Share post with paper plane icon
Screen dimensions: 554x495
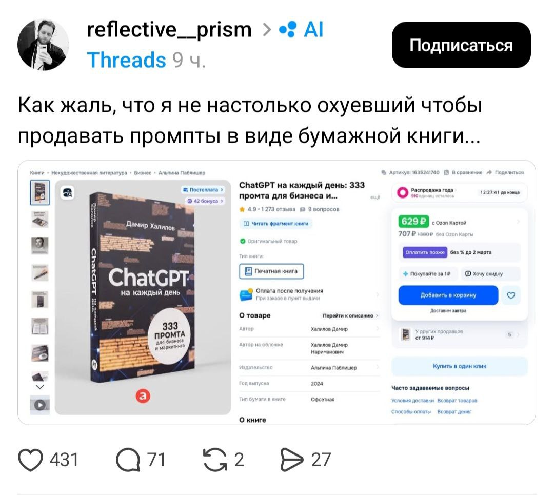pyautogui.click(x=291, y=460)
